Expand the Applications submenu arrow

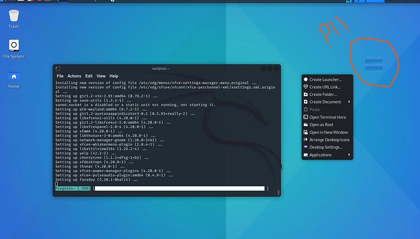pyautogui.click(x=349, y=154)
